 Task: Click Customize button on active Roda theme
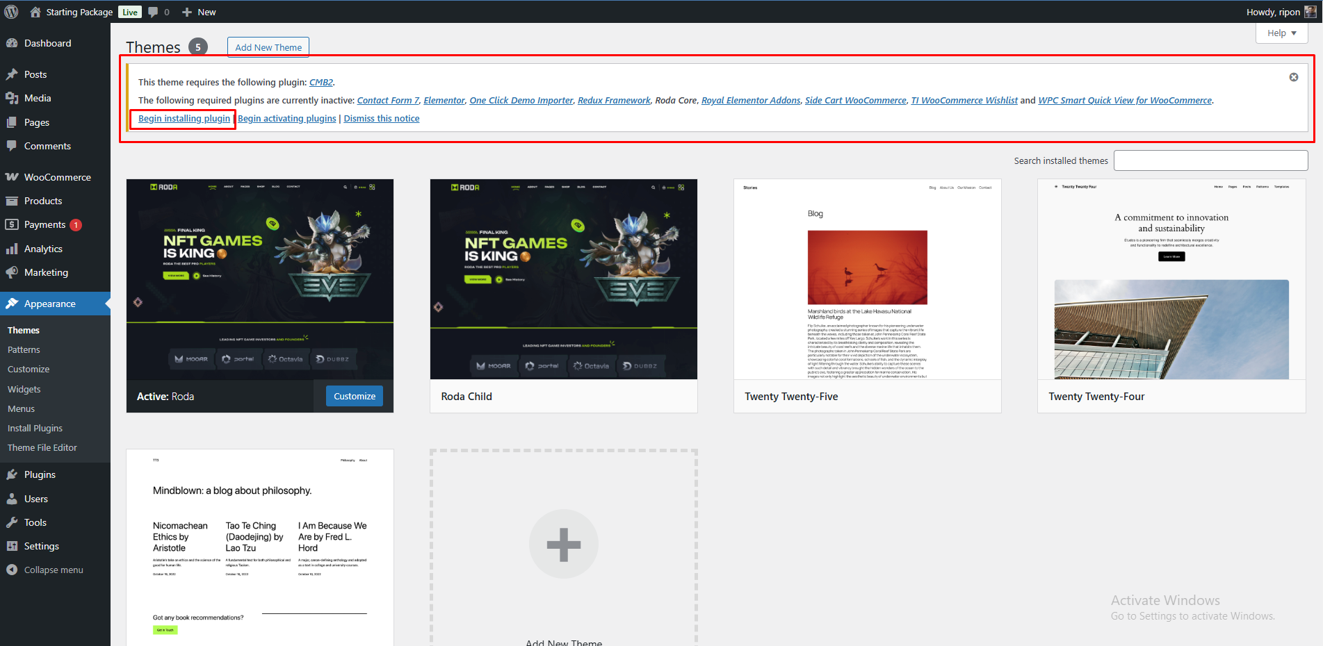[x=355, y=396]
